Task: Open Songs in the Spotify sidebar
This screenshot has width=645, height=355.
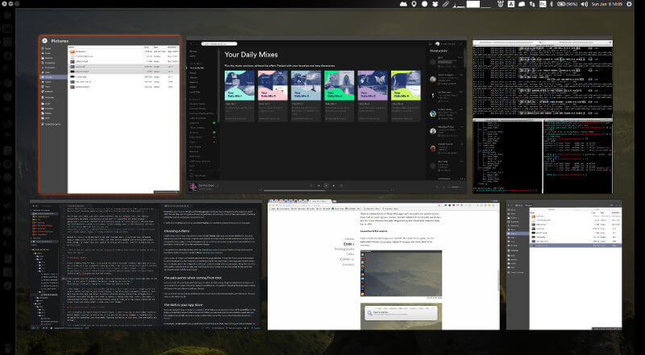Action: [x=193, y=72]
